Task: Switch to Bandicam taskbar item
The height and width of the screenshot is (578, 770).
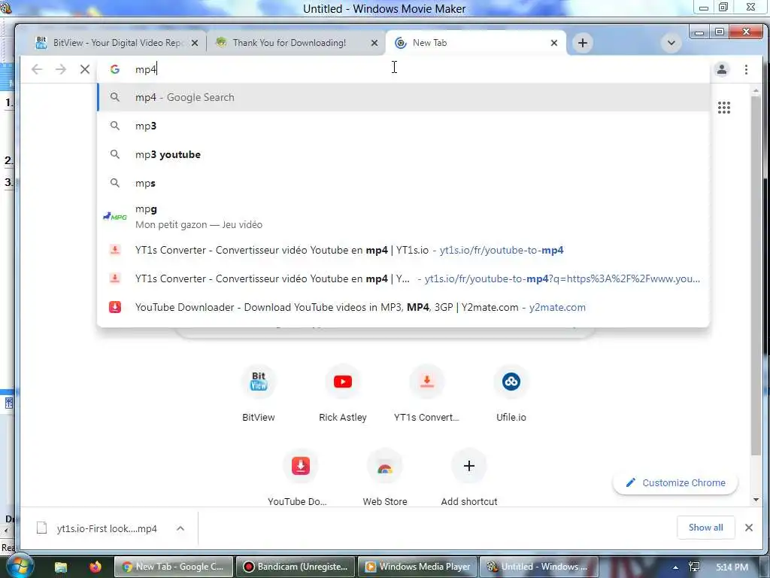Action: [295, 567]
